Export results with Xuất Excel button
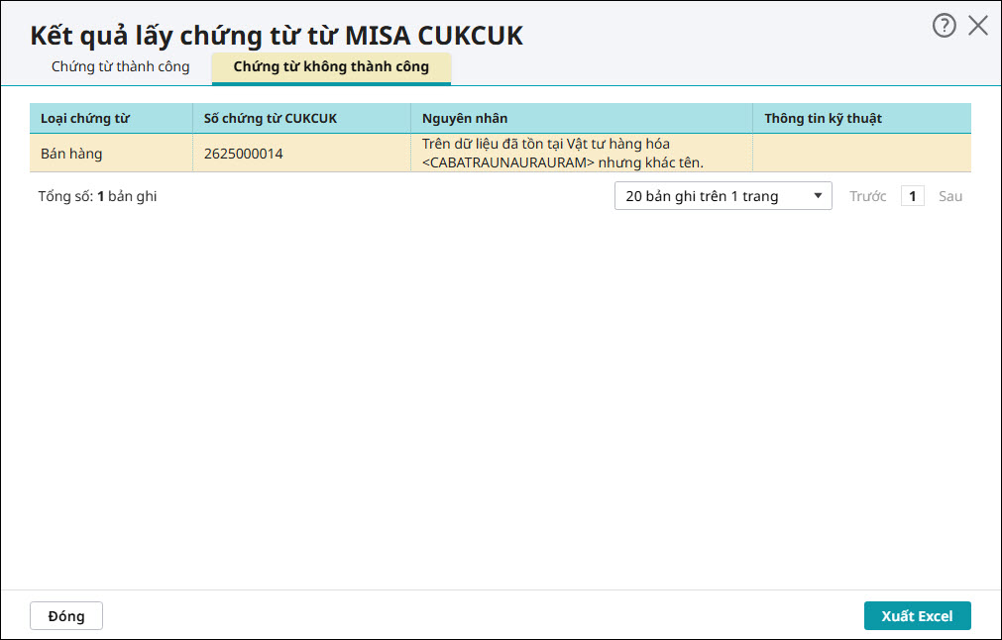The image size is (1002, 640). coord(917,616)
